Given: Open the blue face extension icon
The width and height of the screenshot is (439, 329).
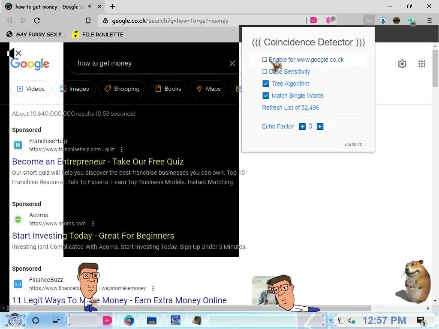Looking at the screenshot, I should [383, 21].
